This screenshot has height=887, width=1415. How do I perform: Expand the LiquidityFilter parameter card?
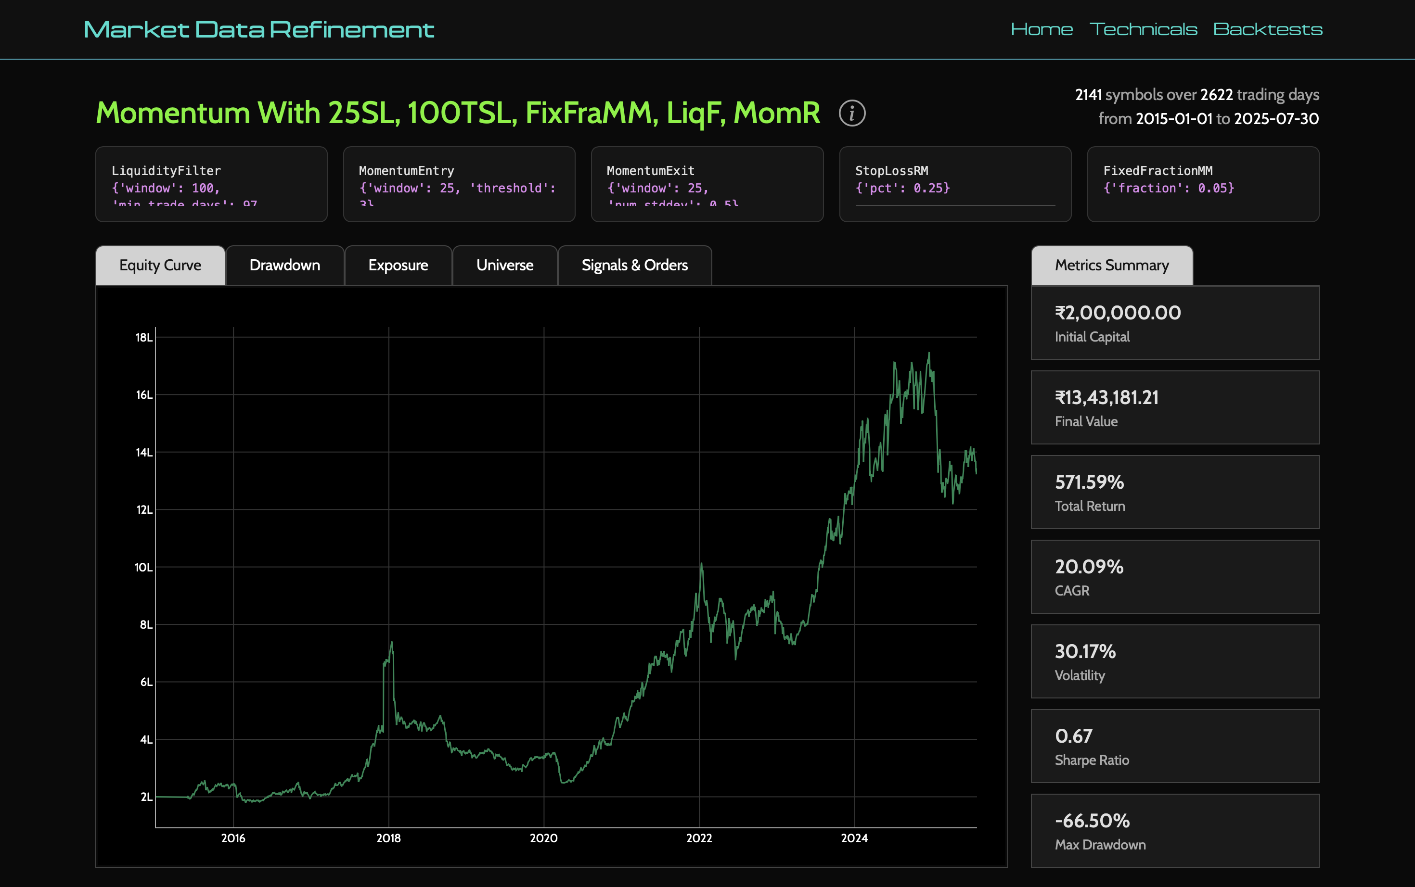211,184
